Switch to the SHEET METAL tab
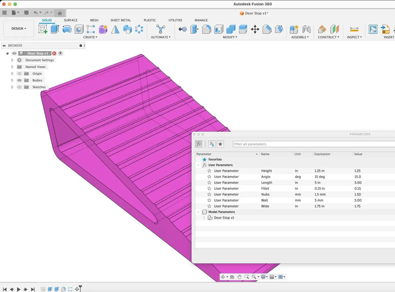This screenshot has width=395, height=292. 121,20
